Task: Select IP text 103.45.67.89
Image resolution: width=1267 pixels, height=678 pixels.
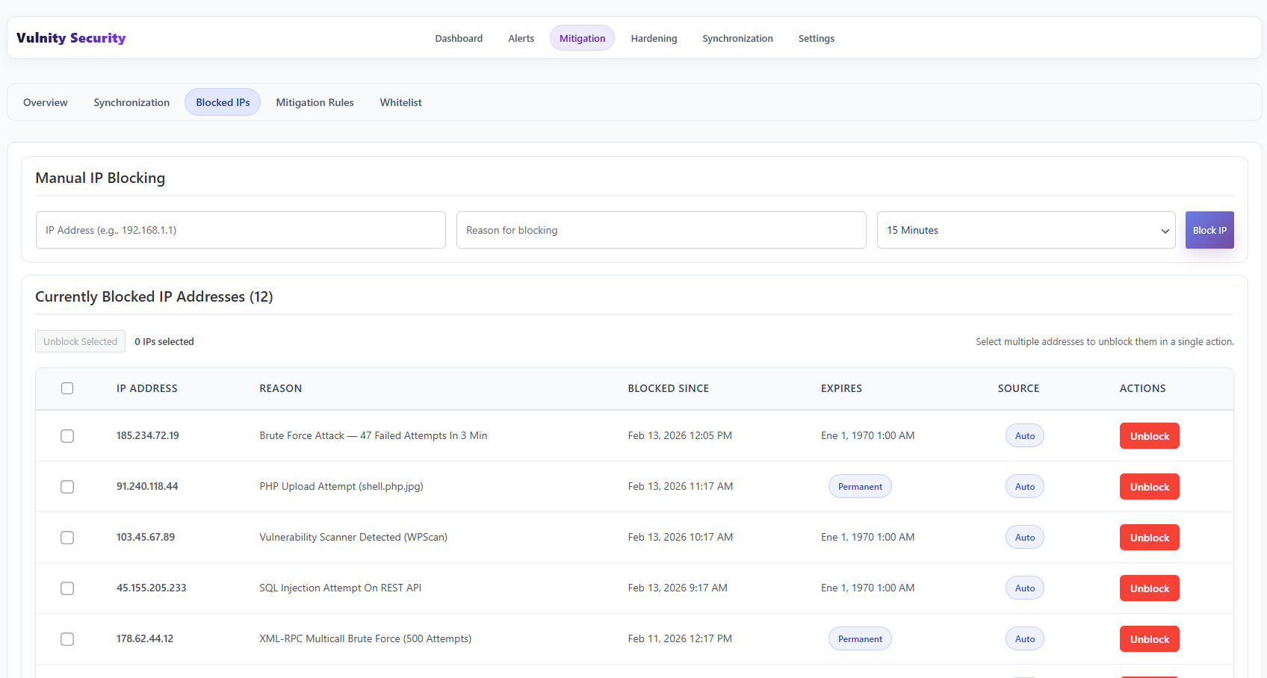Action: point(146,537)
